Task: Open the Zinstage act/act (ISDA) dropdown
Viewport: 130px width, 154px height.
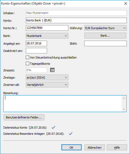Action: tap(47, 78)
